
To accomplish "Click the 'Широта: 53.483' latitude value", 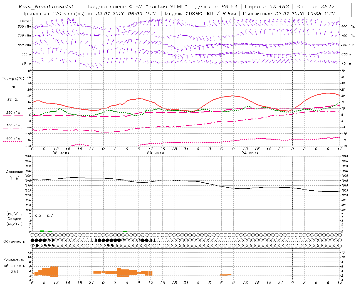I will (267, 7).
